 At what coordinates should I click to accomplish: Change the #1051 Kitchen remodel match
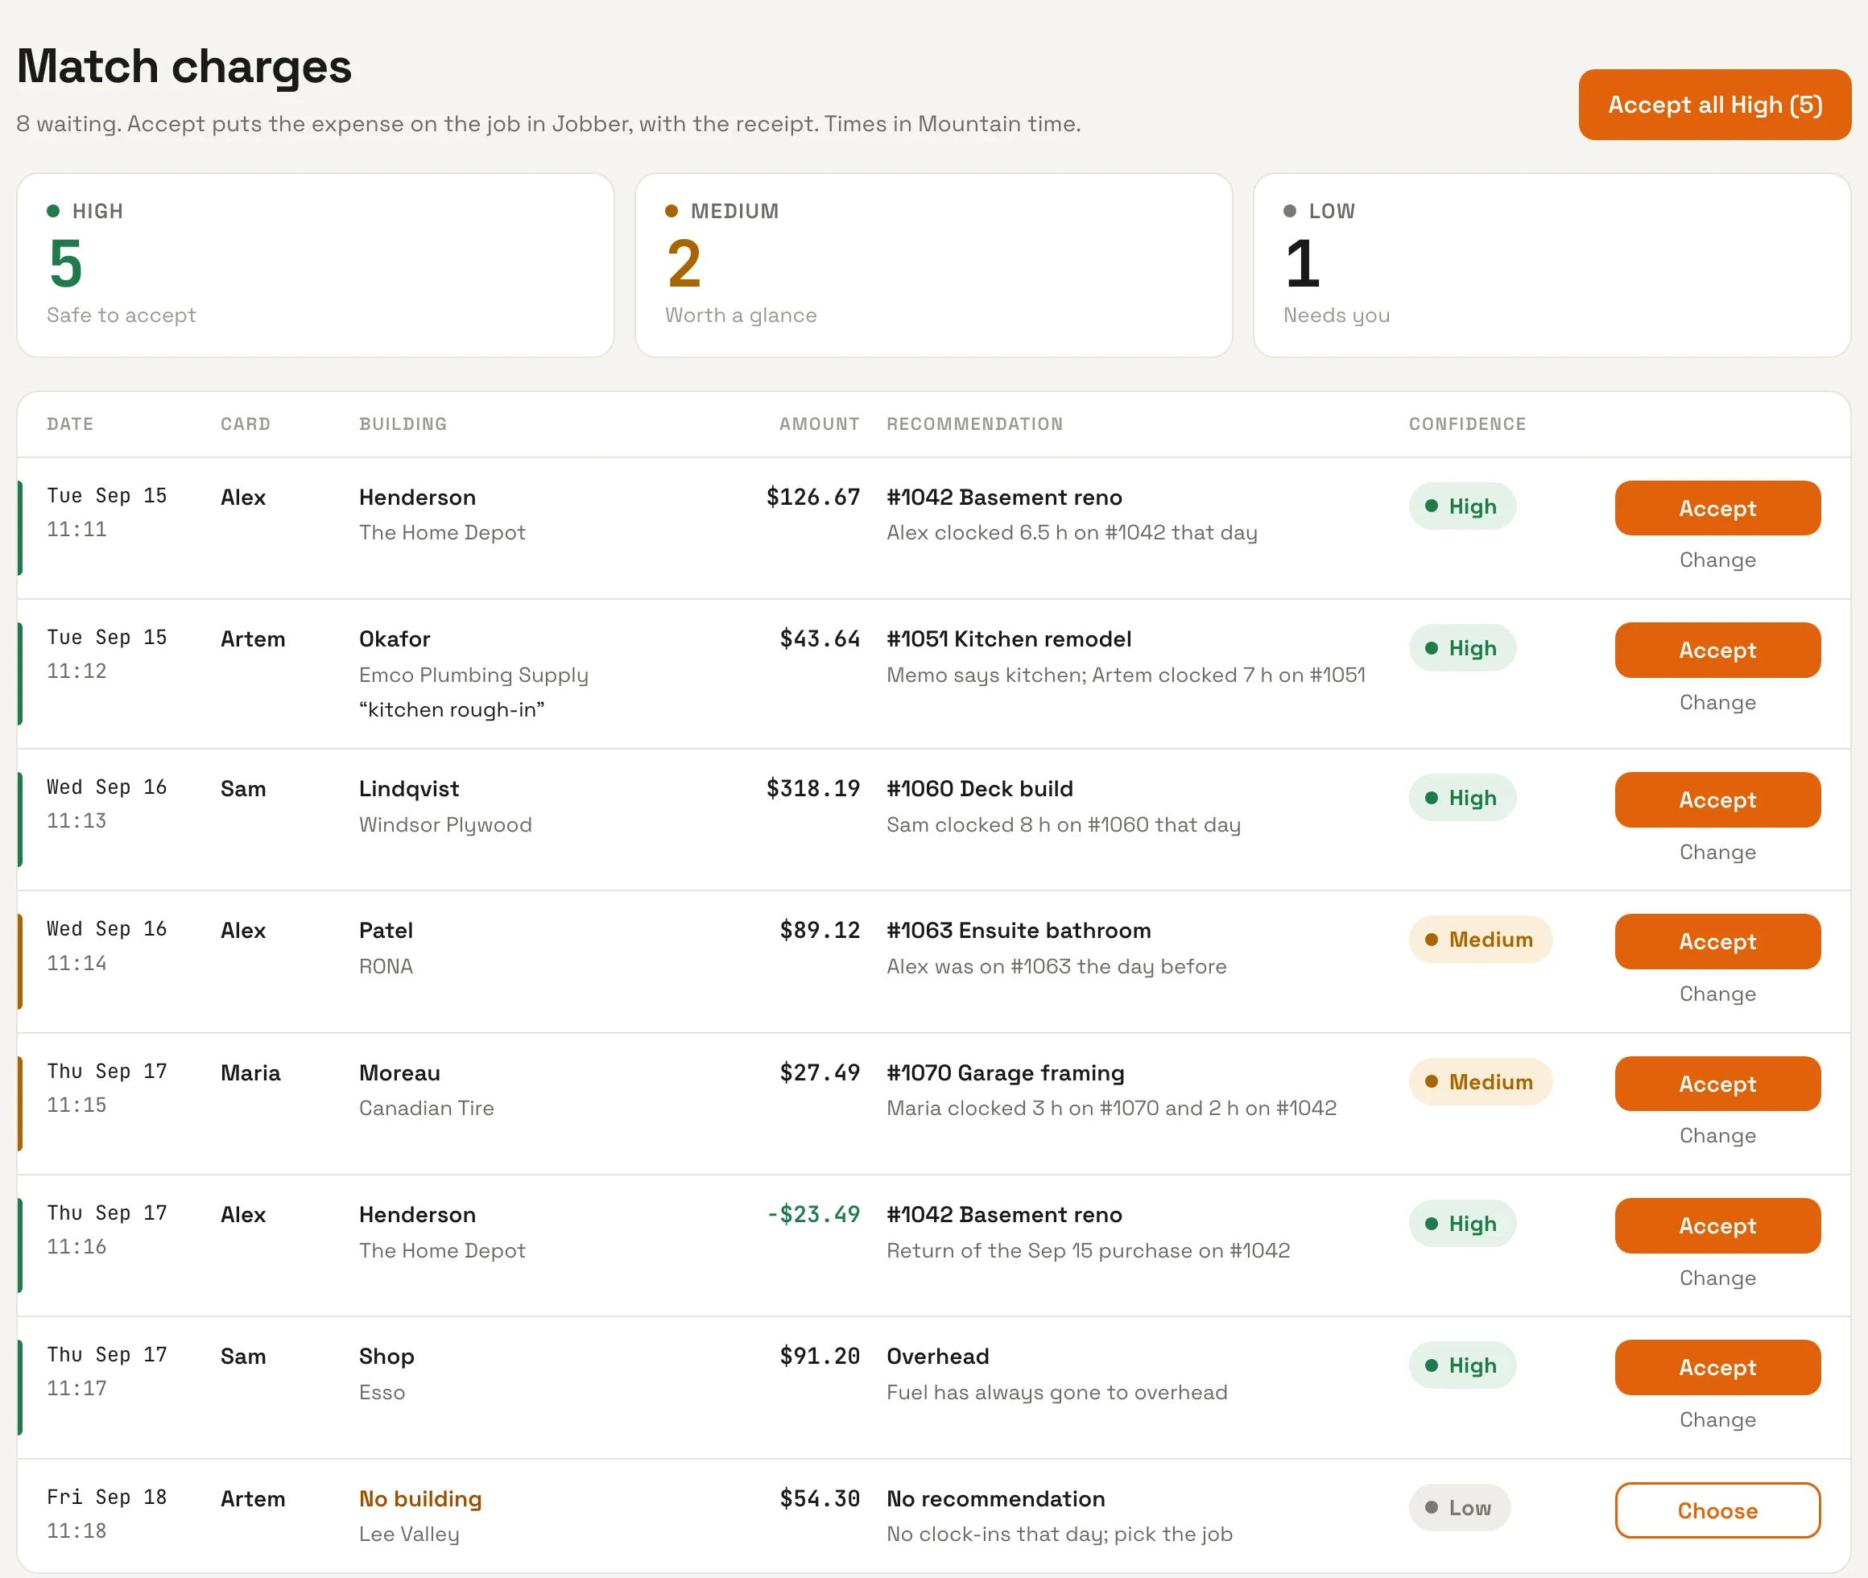pyautogui.click(x=1717, y=702)
